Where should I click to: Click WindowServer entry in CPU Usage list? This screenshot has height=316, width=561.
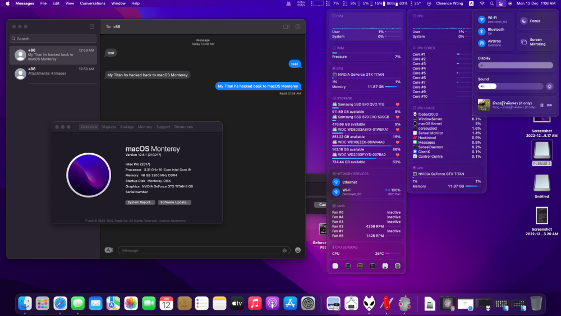coord(430,119)
